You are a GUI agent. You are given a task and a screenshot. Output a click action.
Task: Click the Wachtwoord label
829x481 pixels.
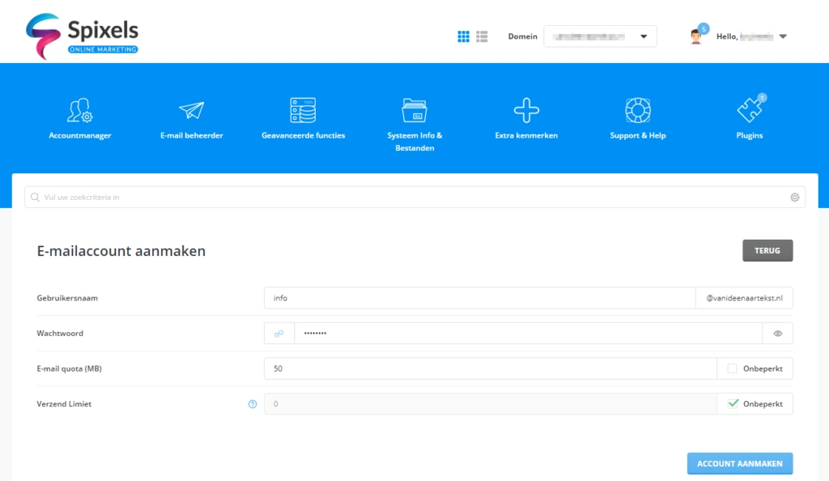coord(60,334)
